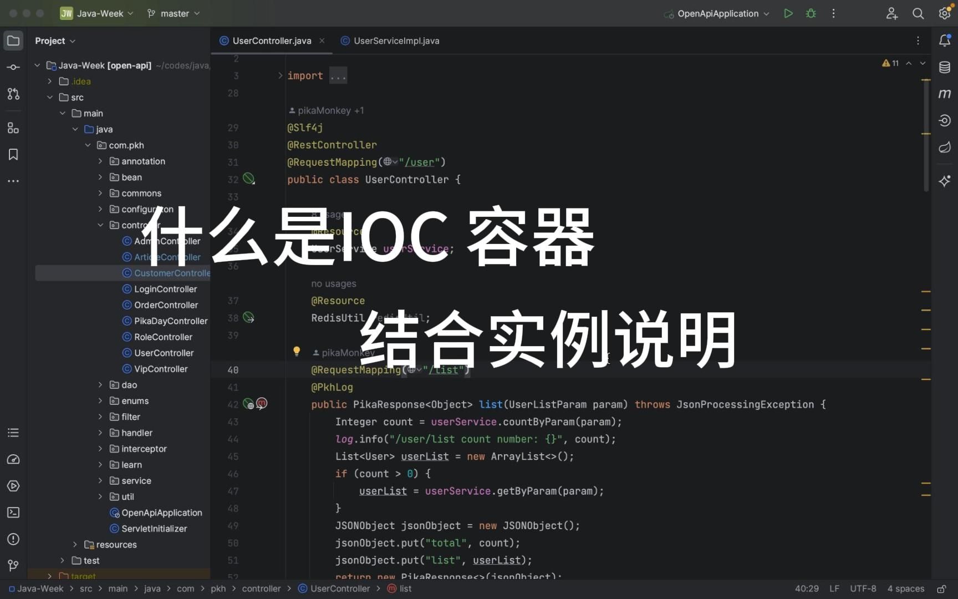958x599 pixels.
Task: Expand the .idea folder
Action: [50, 81]
